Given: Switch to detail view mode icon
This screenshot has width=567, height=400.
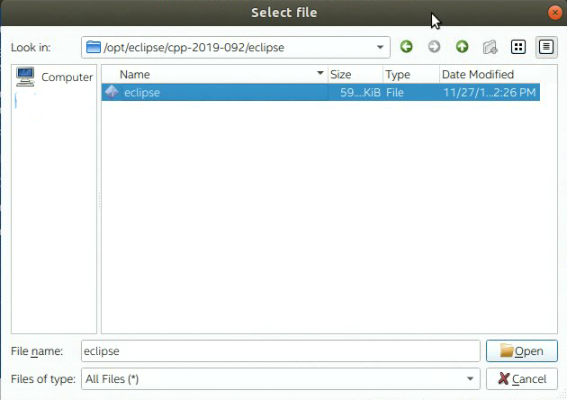Looking at the screenshot, I should point(546,47).
